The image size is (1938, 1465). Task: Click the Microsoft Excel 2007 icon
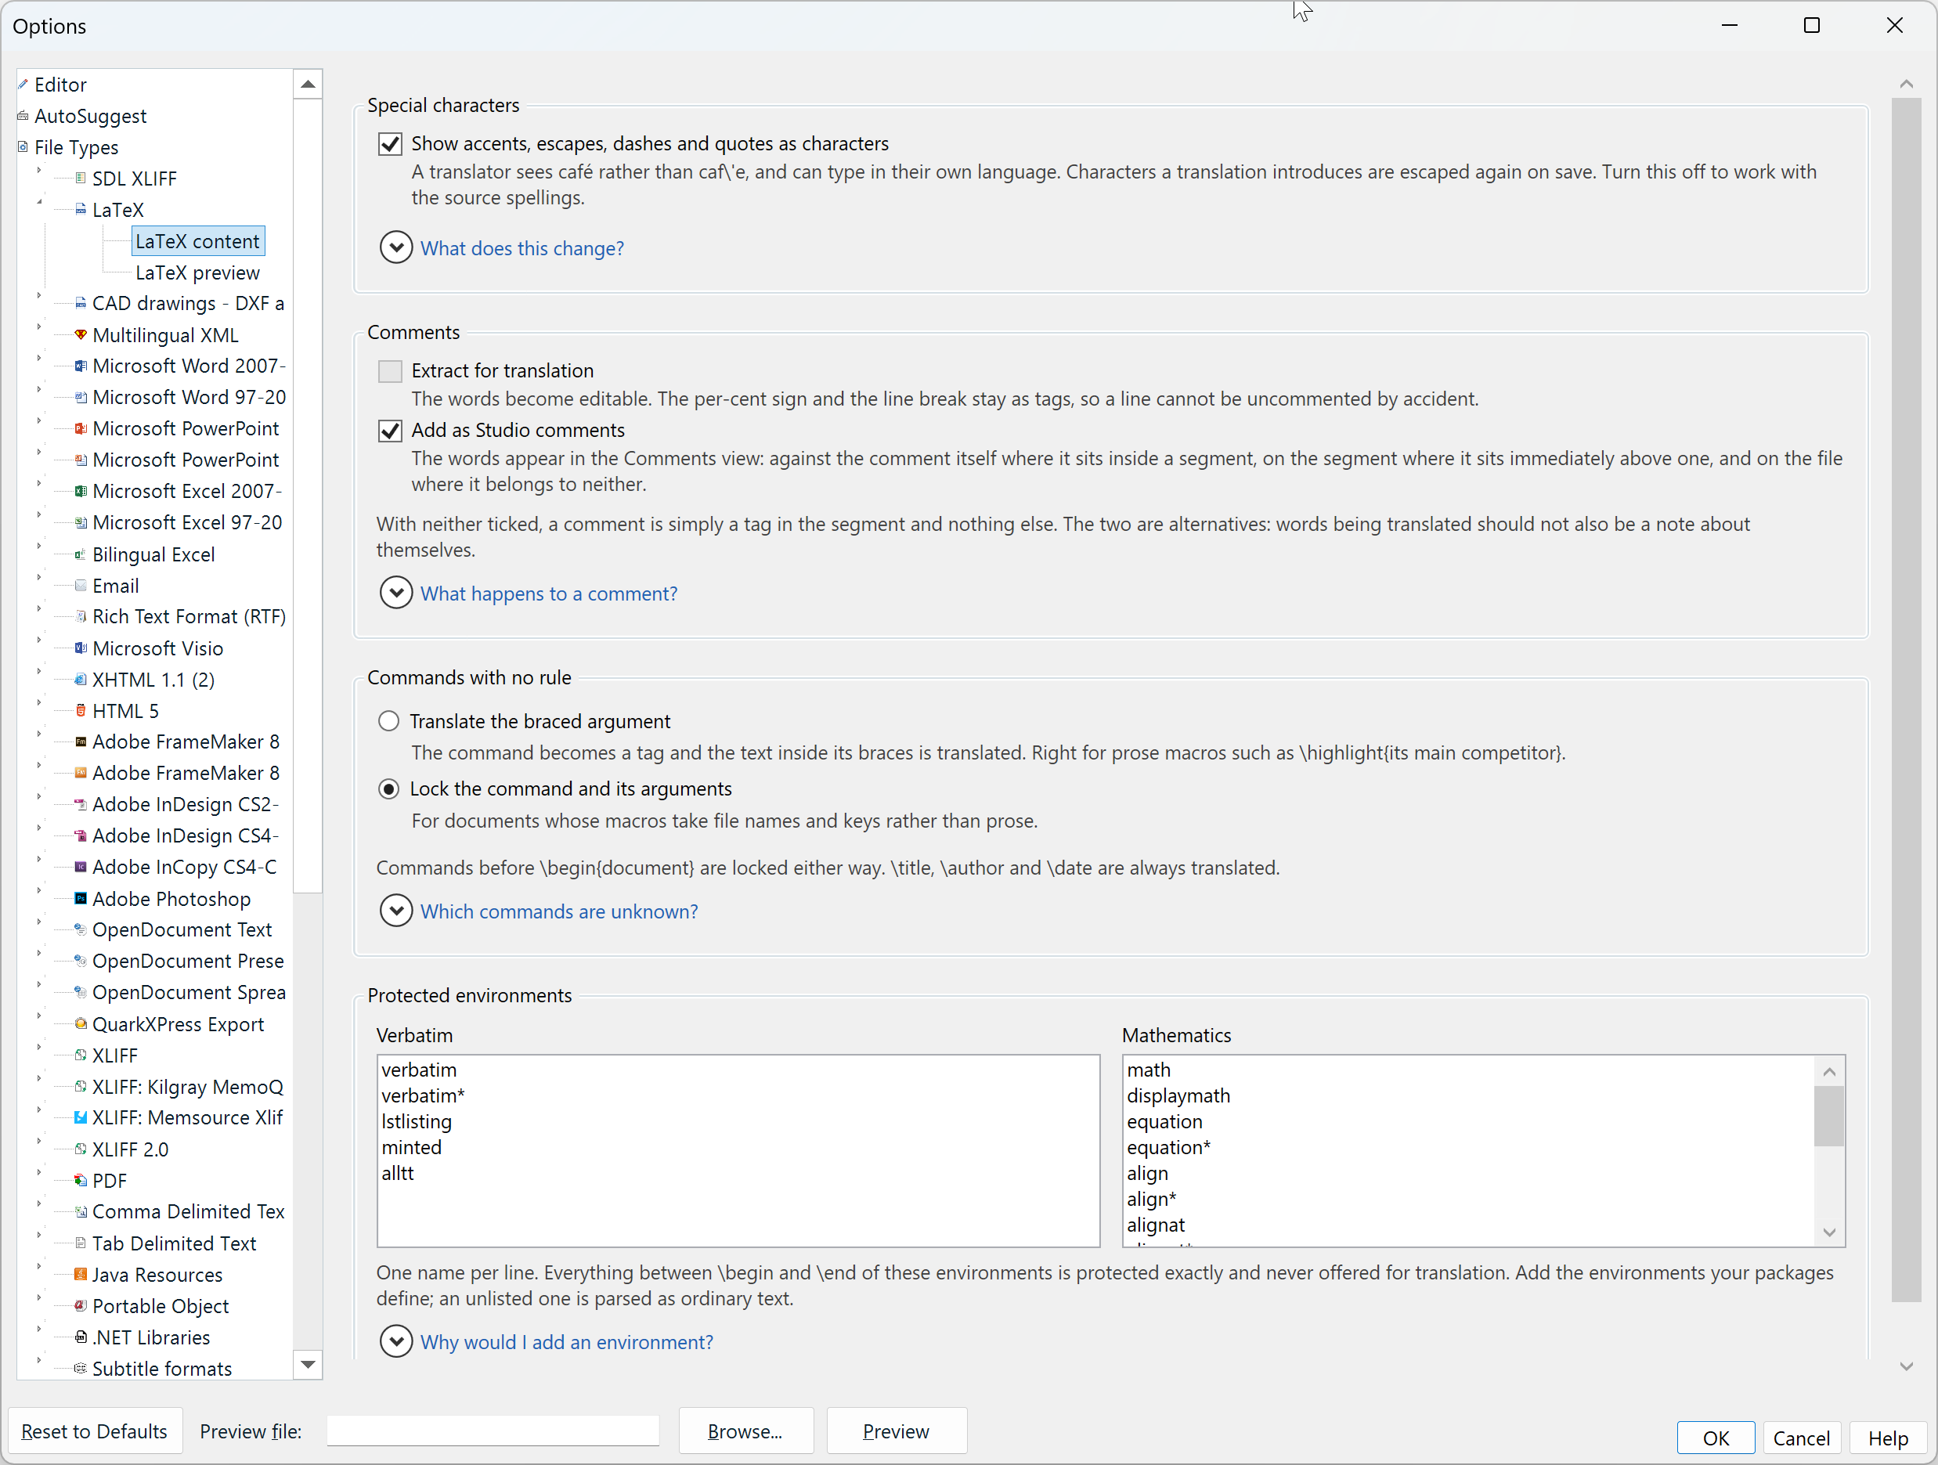[x=81, y=492]
